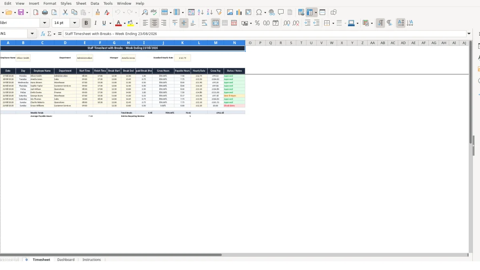Format the cell as date

(276, 23)
